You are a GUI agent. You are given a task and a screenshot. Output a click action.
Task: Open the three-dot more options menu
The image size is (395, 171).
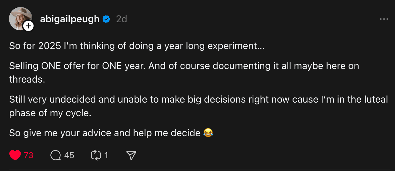pos(384,19)
